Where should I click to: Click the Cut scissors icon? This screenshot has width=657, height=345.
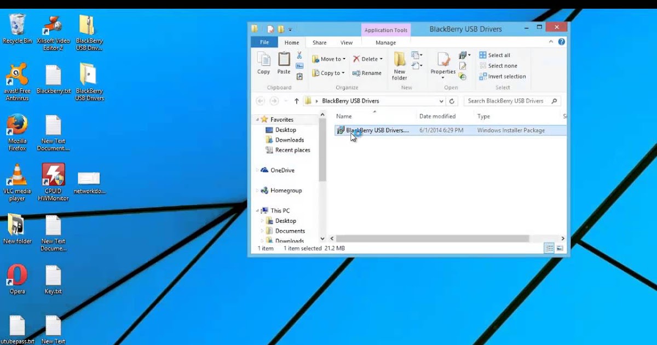[x=299, y=55]
